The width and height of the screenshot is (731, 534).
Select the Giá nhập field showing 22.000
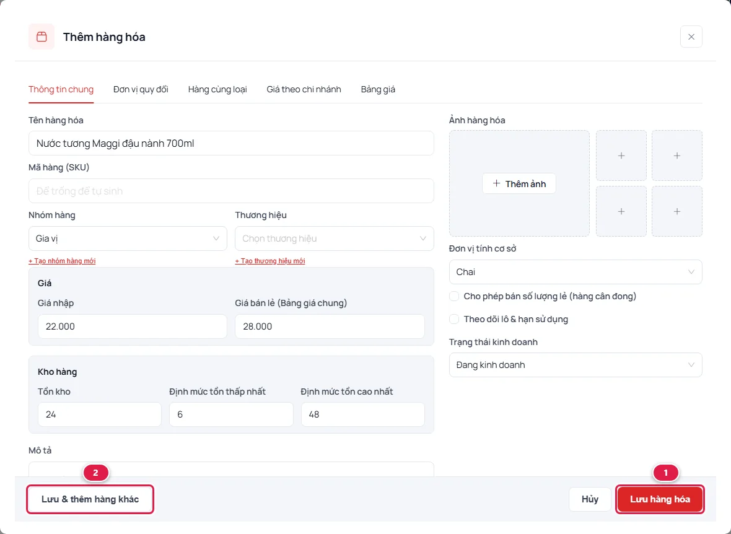[133, 326]
